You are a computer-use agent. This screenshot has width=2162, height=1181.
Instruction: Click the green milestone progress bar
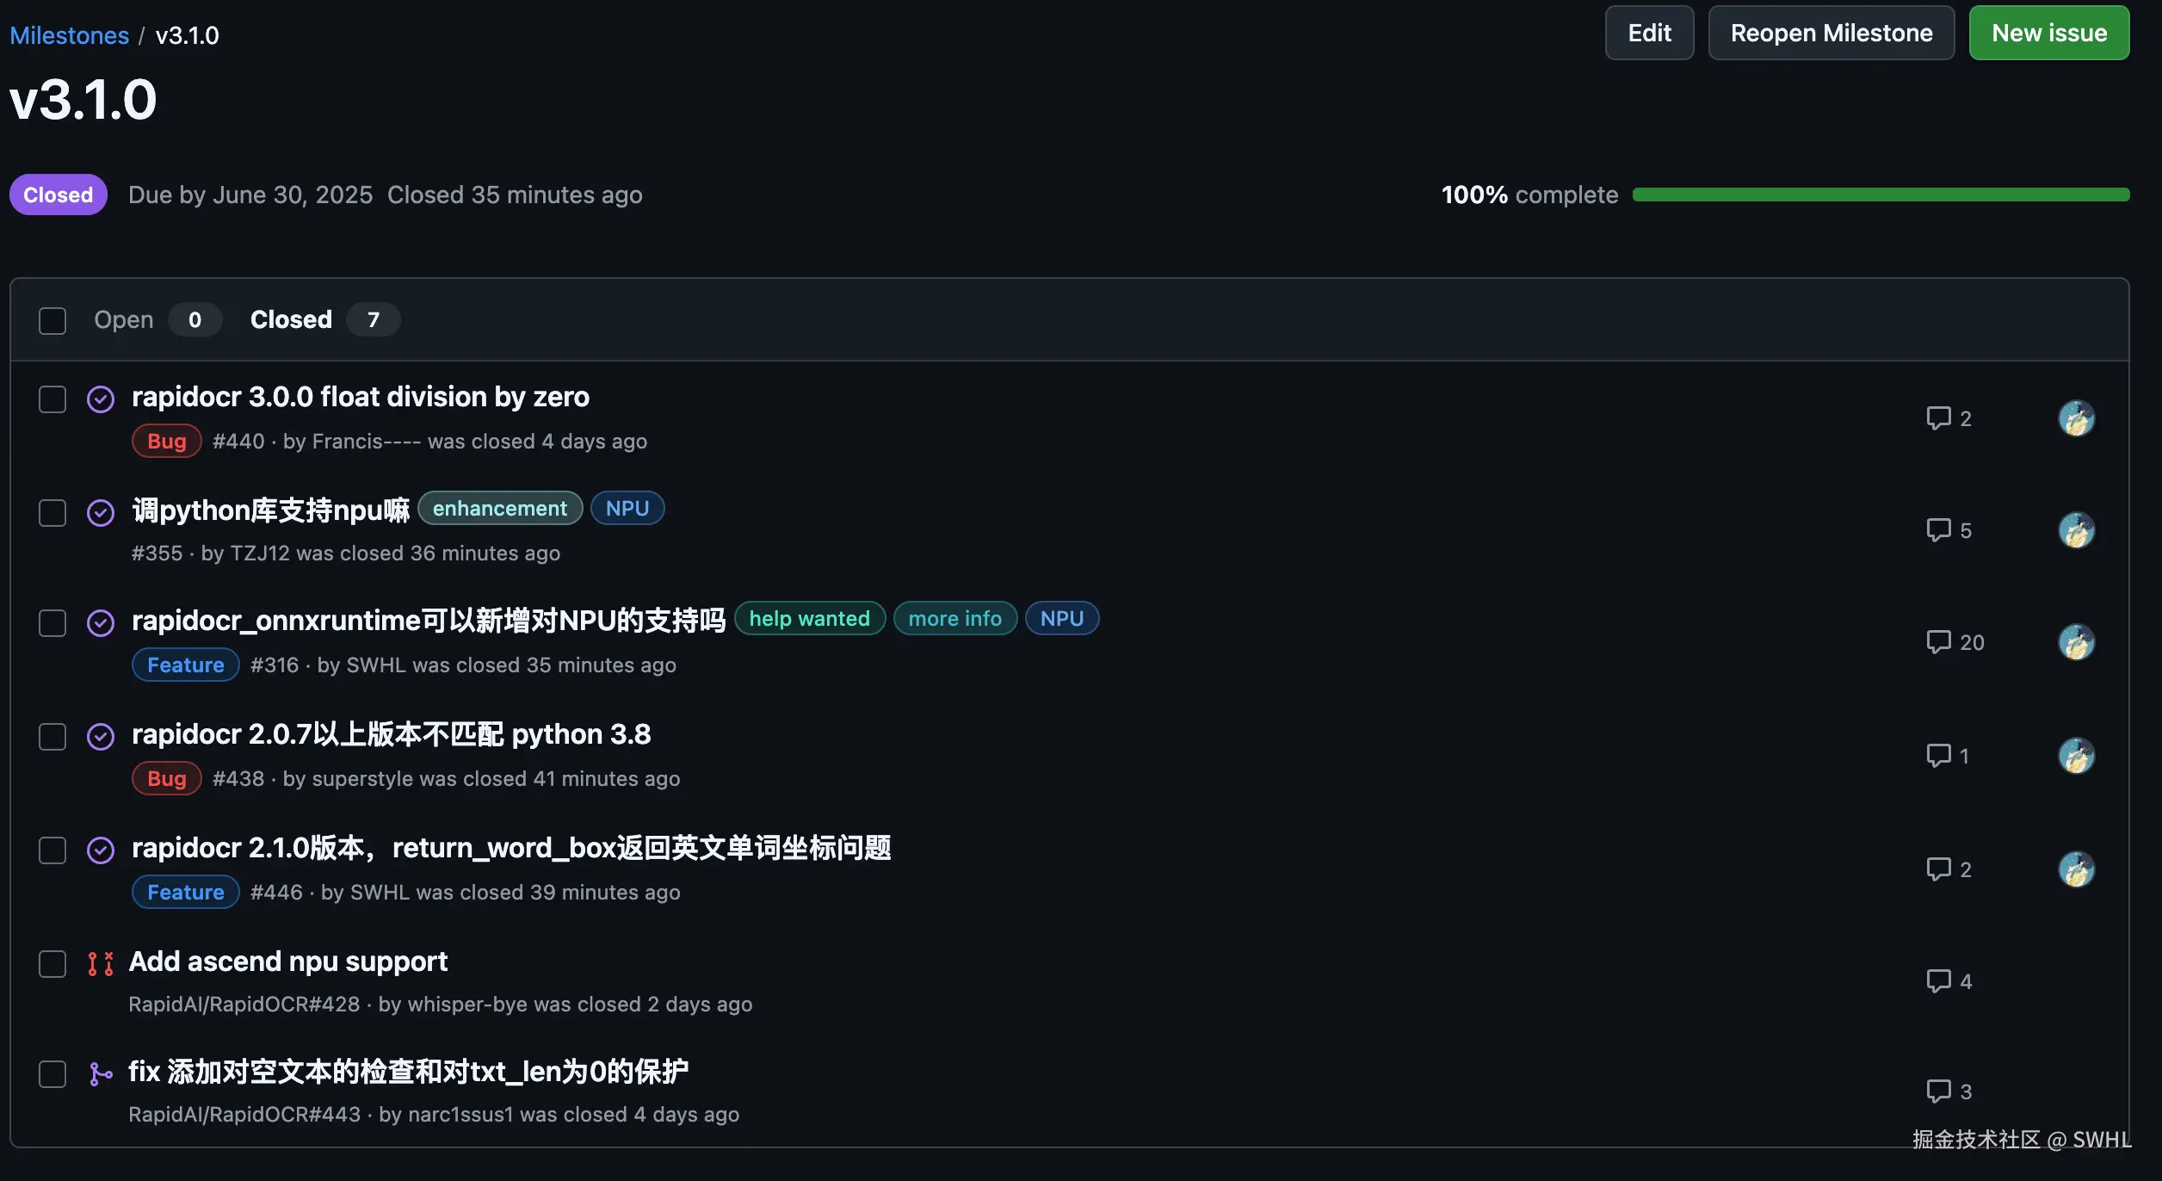[1881, 195]
